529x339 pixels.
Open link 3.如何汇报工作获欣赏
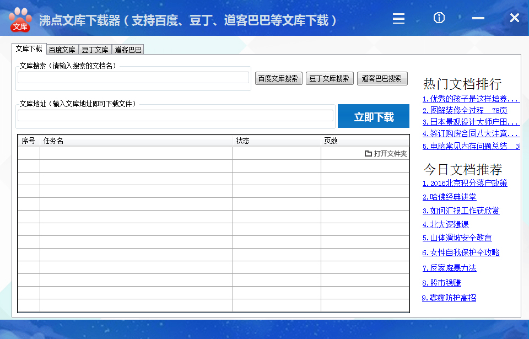461,211
